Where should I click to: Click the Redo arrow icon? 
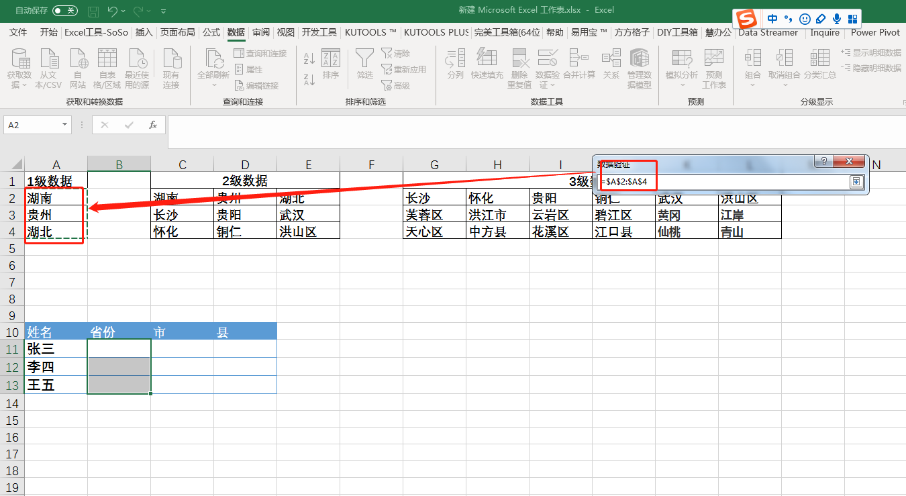click(x=139, y=11)
